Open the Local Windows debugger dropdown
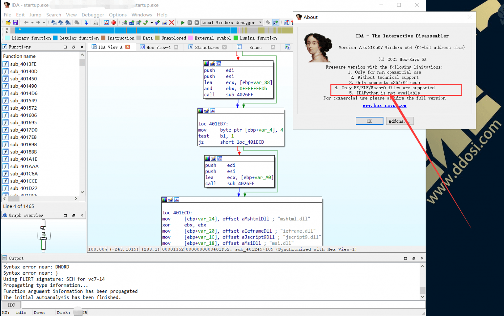This screenshot has height=316, width=504. [x=260, y=22]
